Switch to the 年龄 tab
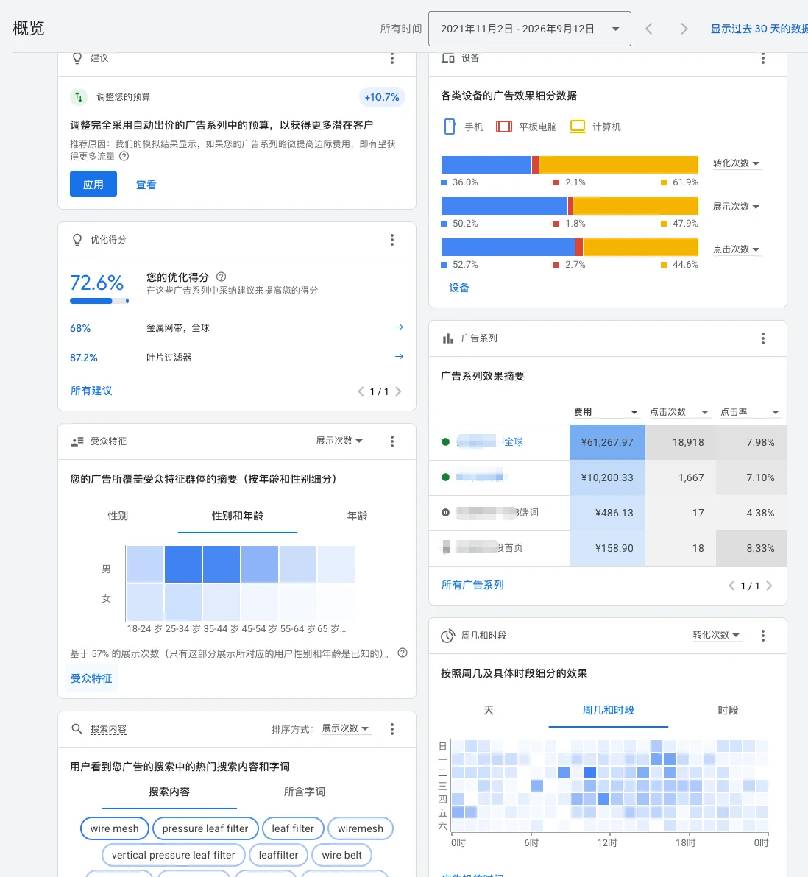The width and height of the screenshot is (808, 877). pos(357,516)
